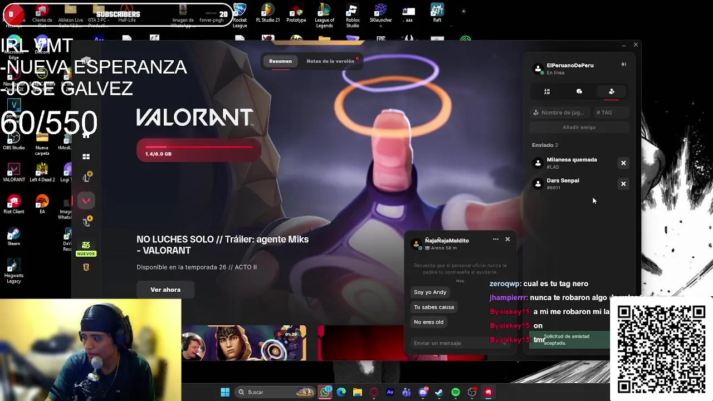Image resolution: width=713 pixels, height=401 pixels.
Task: Open File Explorer from the taskbar
Action: tap(358, 392)
